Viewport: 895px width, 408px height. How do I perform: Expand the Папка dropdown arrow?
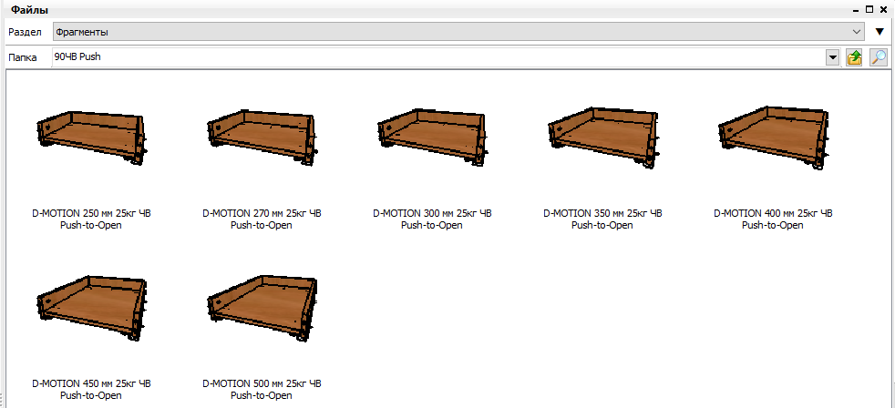point(833,57)
